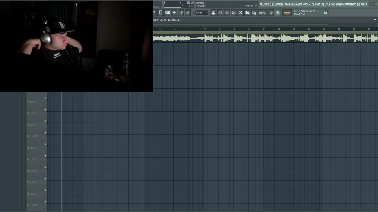Open the Línea snap dropdown
The width and height of the screenshot is (378, 212).
(x=202, y=13)
